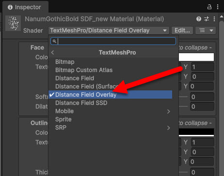The image size is (224, 176).
Task: Collapse the Outline section header
Action: (40, 123)
